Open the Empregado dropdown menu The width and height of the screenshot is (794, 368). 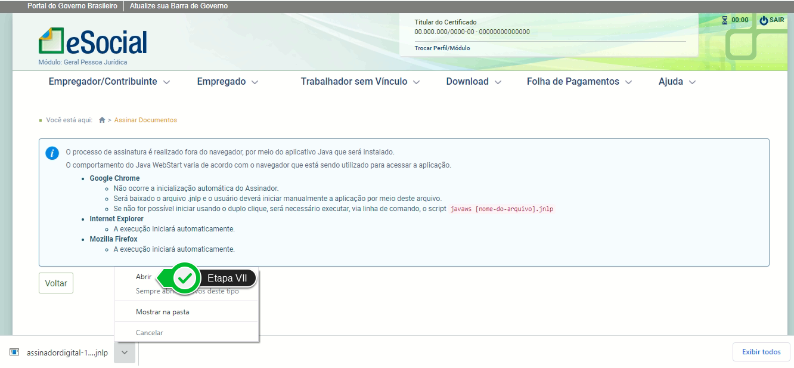tap(227, 82)
